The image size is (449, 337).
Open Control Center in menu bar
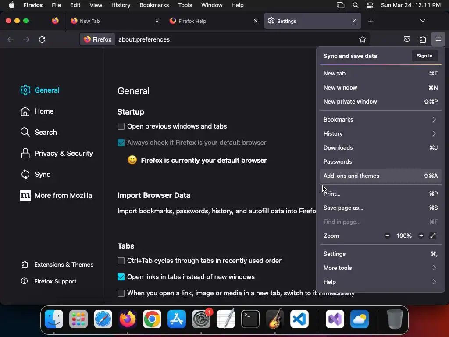point(370,5)
